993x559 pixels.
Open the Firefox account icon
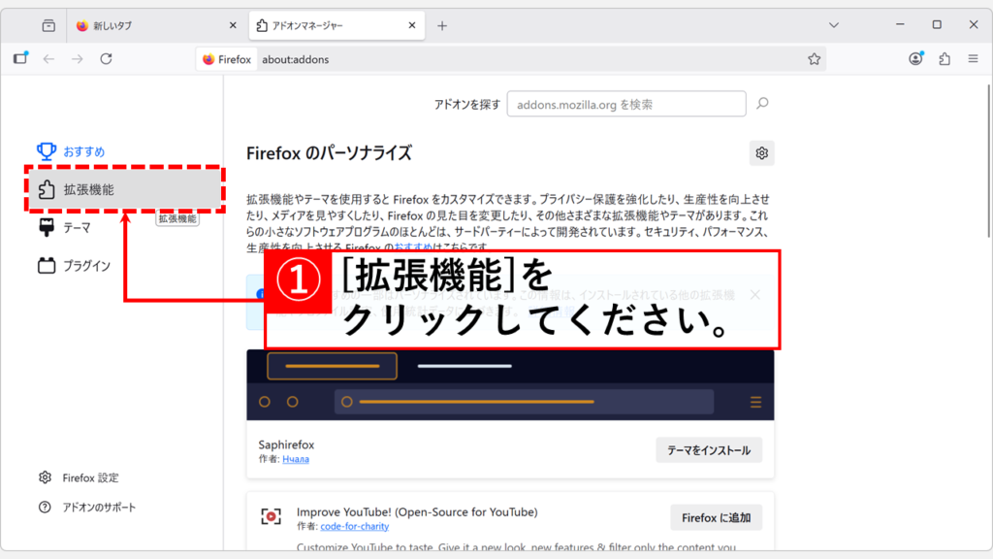(x=915, y=59)
